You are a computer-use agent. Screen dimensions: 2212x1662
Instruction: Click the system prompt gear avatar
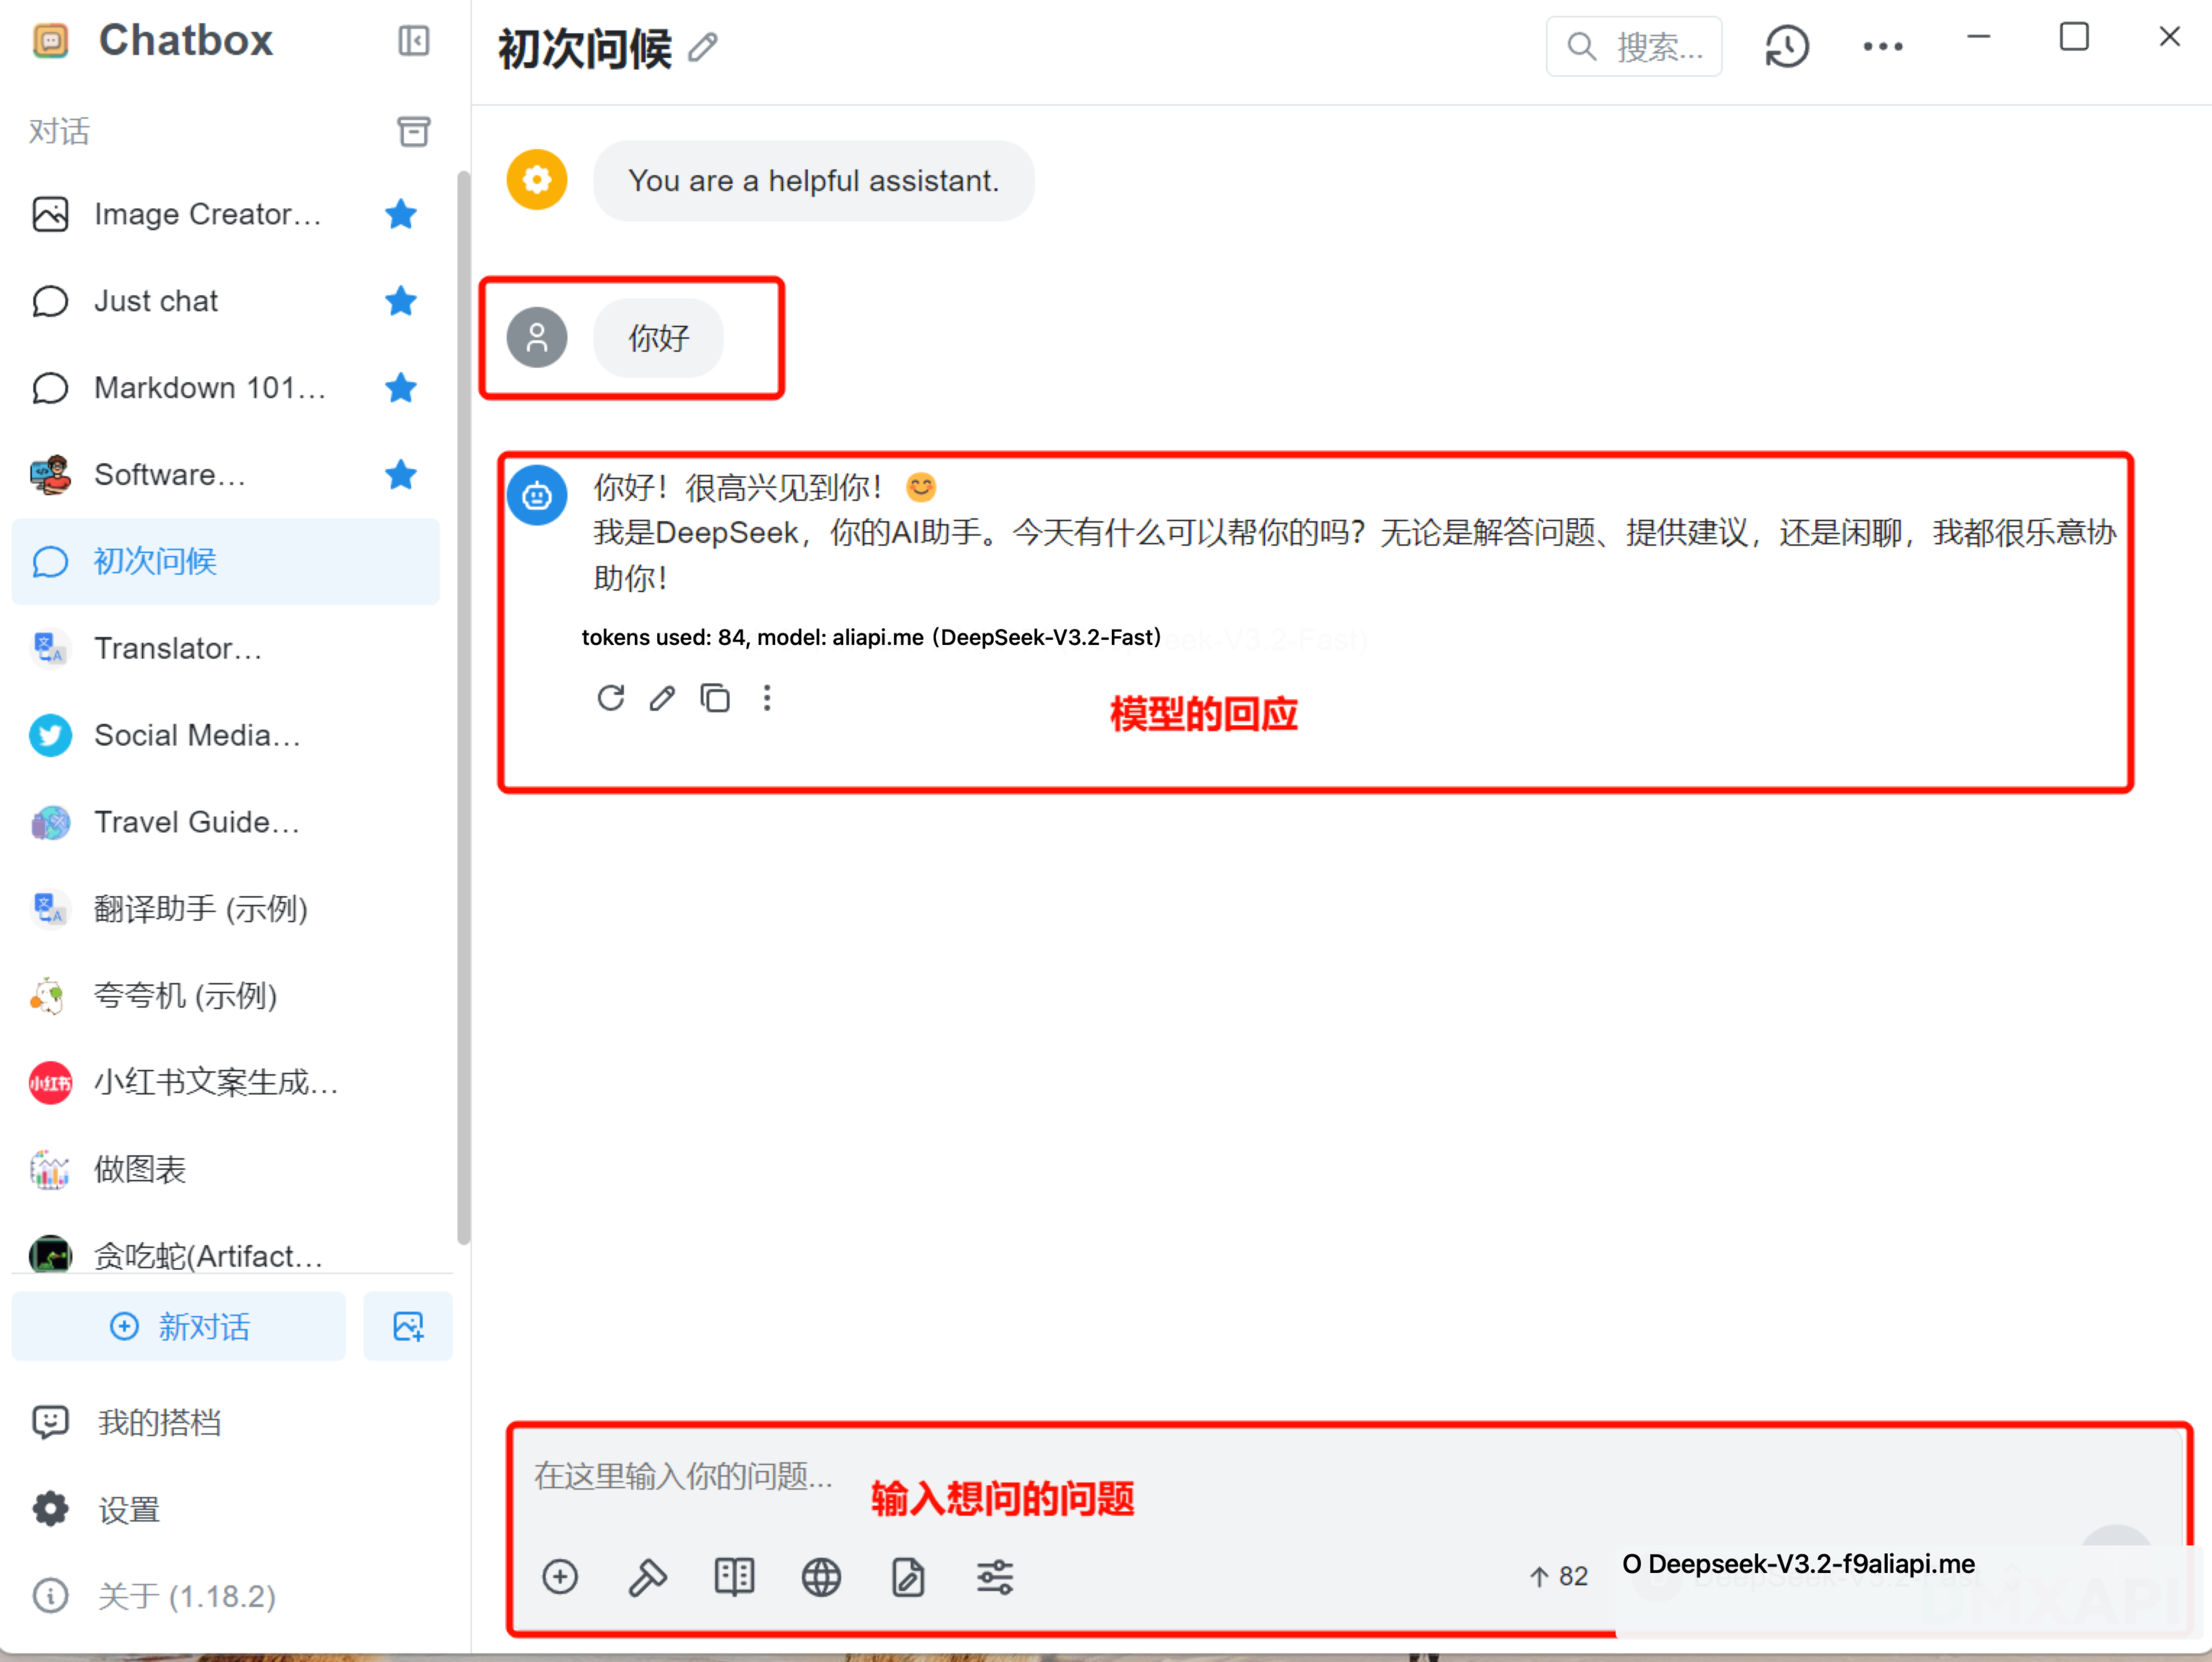coord(537,180)
